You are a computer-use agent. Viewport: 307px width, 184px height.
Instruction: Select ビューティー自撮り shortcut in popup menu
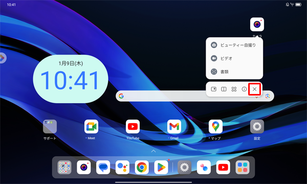click(234, 45)
